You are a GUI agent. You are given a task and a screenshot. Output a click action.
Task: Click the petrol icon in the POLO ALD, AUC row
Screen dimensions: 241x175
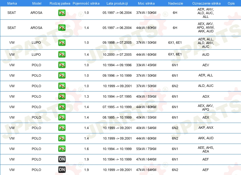[62, 86]
